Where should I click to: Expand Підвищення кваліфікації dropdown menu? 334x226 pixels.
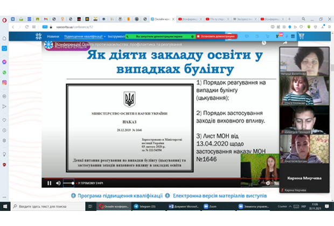tap(85, 37)
